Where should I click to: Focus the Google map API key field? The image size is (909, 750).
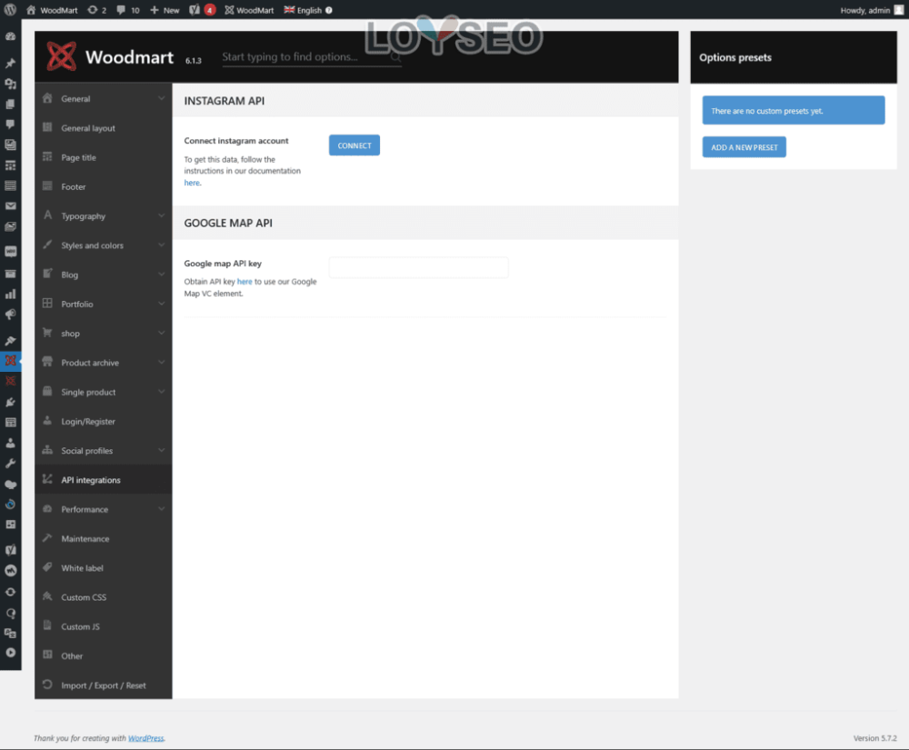(x=418, y=267)
